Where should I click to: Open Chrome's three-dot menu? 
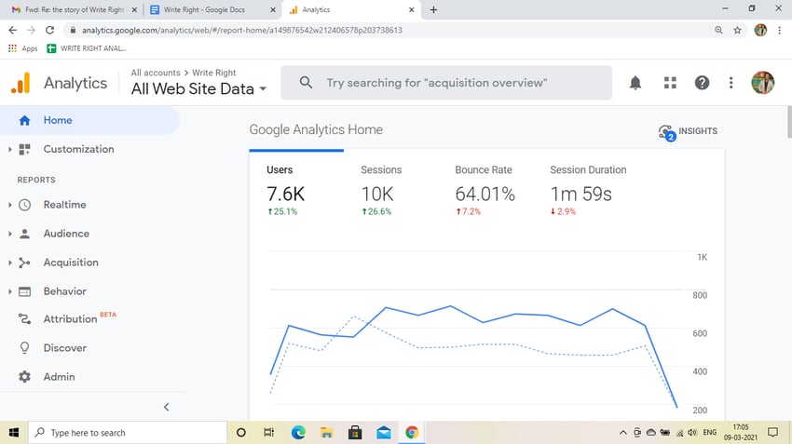780,31
